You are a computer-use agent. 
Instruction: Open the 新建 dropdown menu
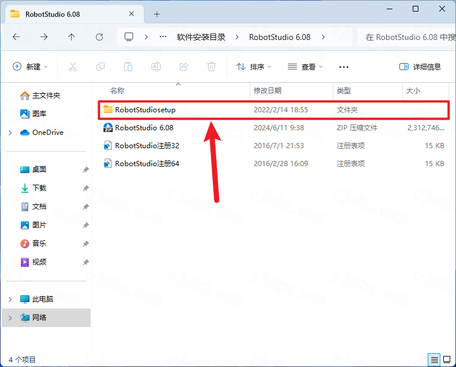30,67
